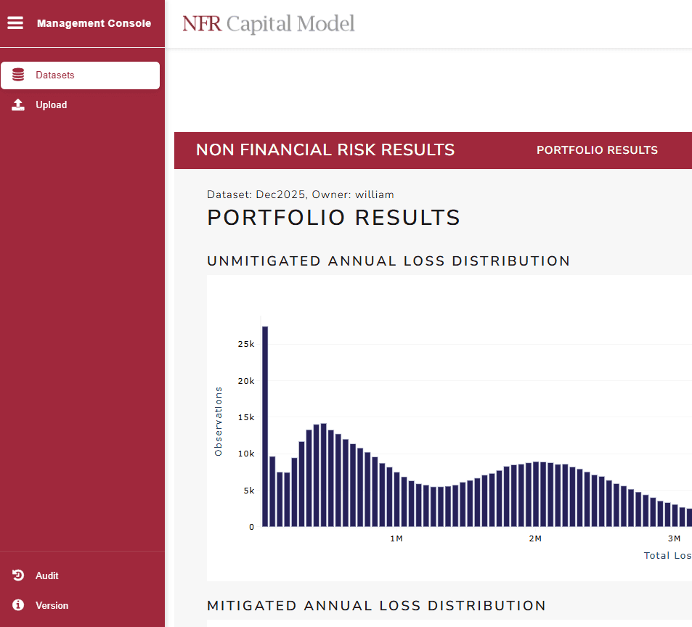Click the Portfolio Results page heading
Image resolution: width=692 pixels, height=627 pixels.
tap(333, 218)
